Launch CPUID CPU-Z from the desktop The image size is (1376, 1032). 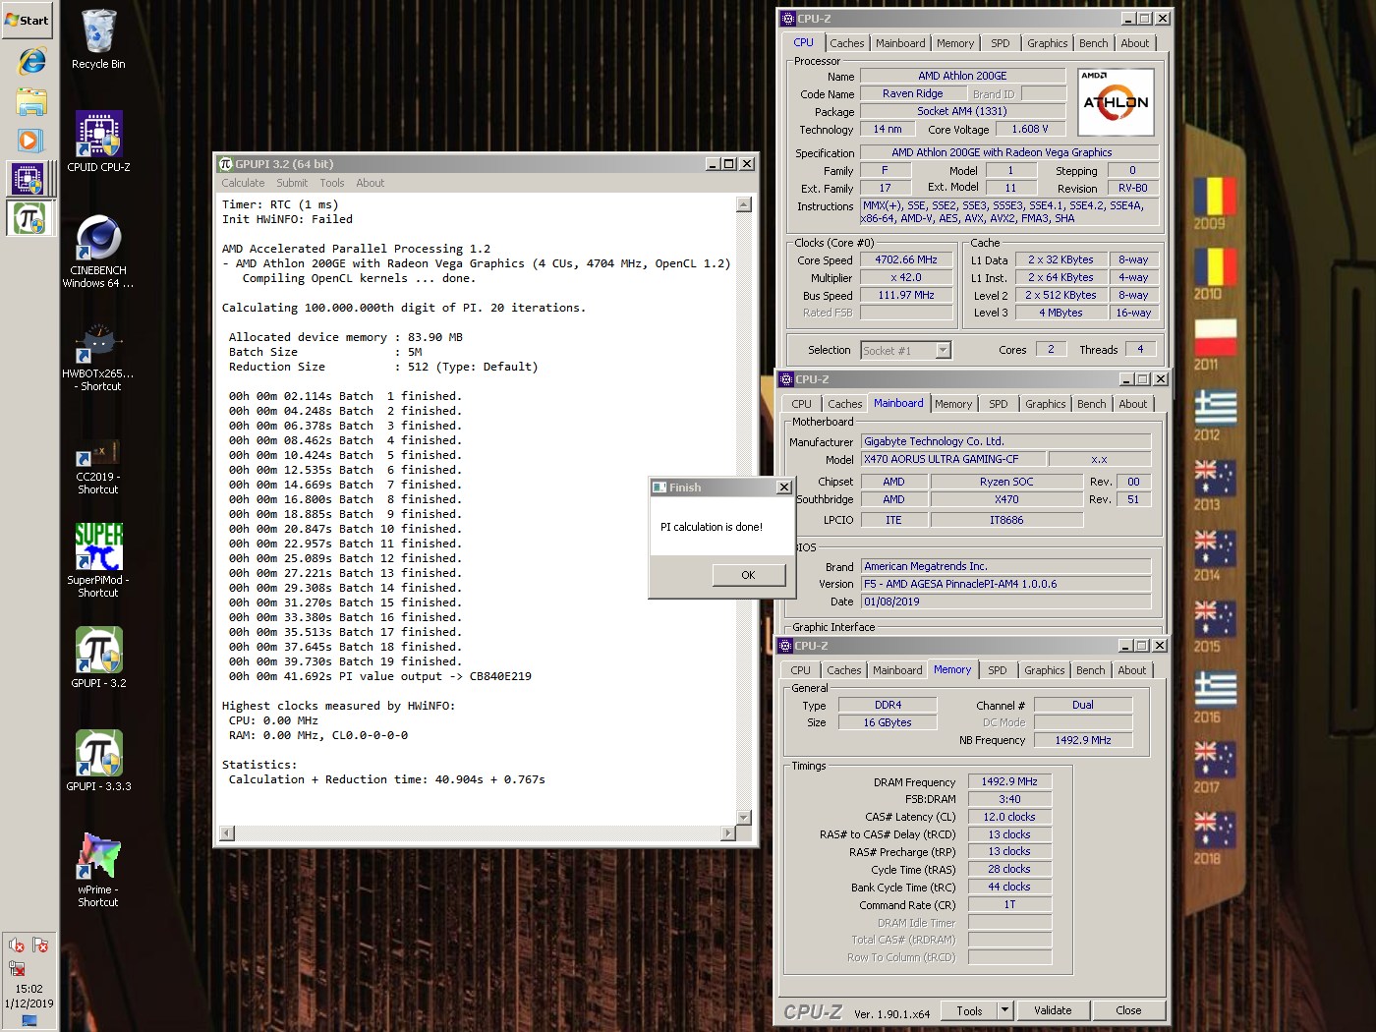tap(98, 142)
